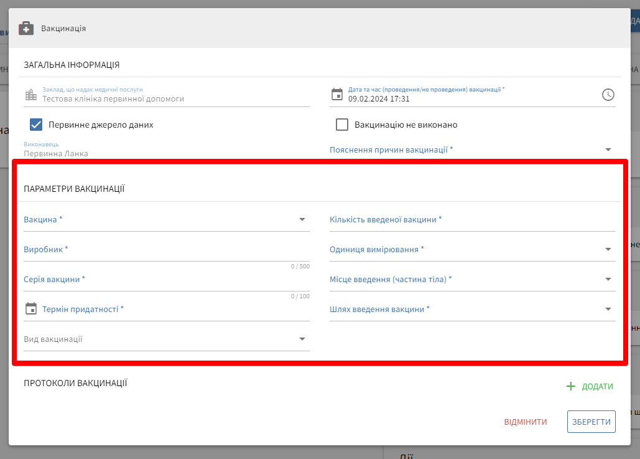Click the green plus icon near ДОДАТИ
The height and width of the screenshot is (459, 640).
pos(571,387)
